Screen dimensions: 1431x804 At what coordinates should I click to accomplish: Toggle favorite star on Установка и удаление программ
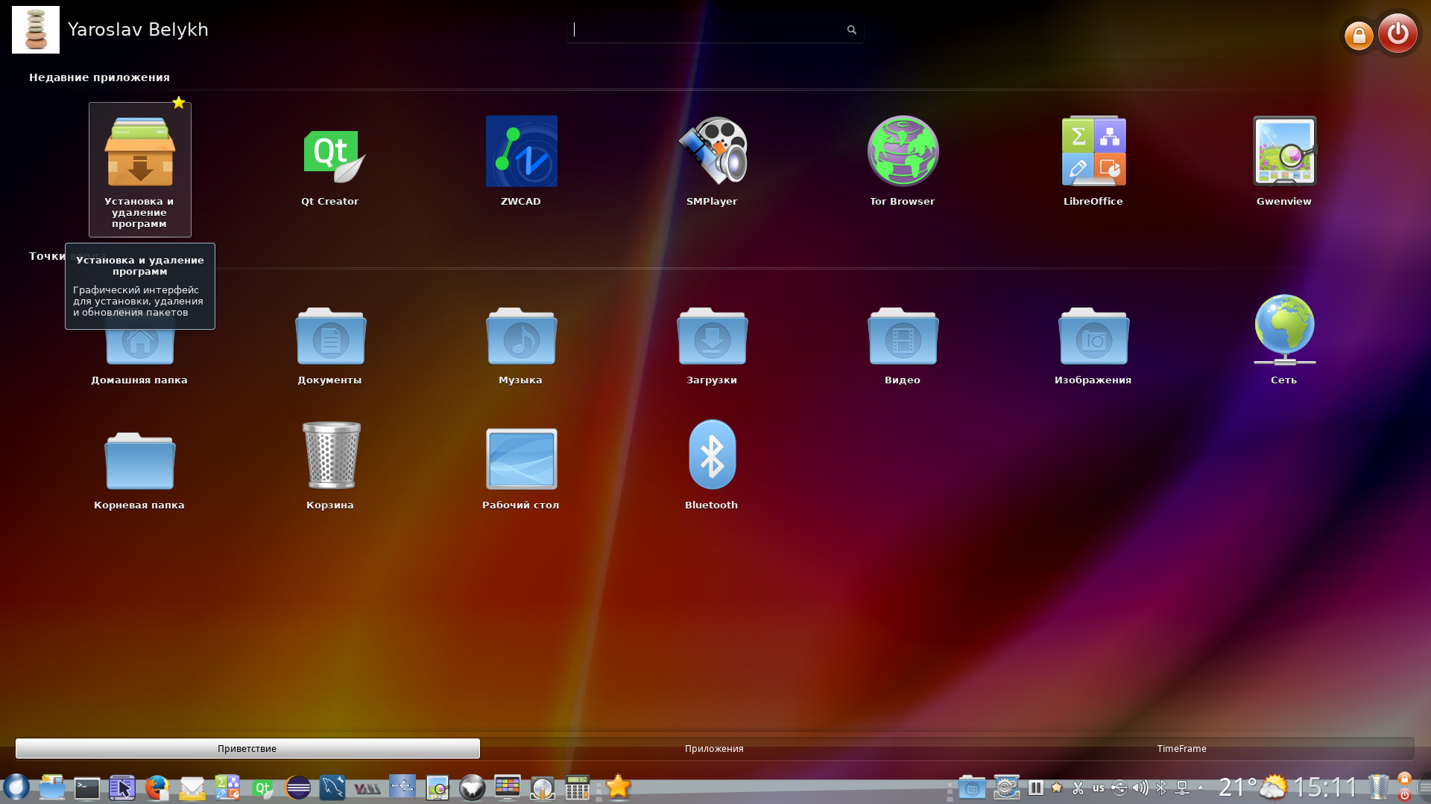[179, 103]
